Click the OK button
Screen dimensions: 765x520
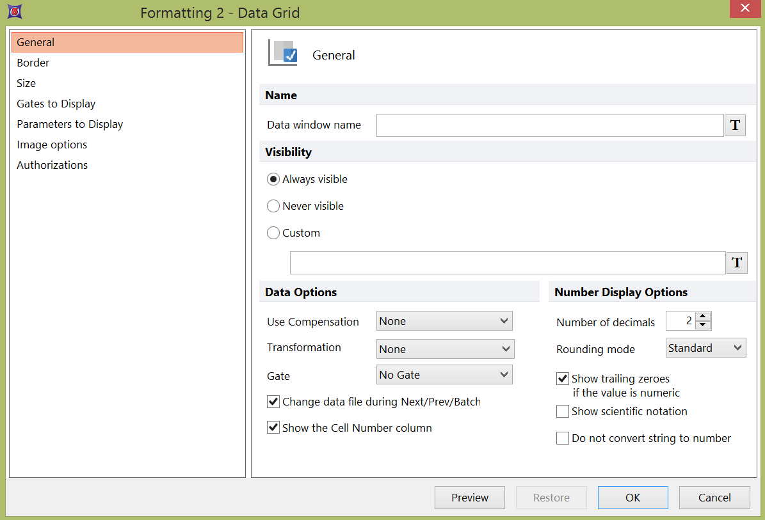click(632, 498)
